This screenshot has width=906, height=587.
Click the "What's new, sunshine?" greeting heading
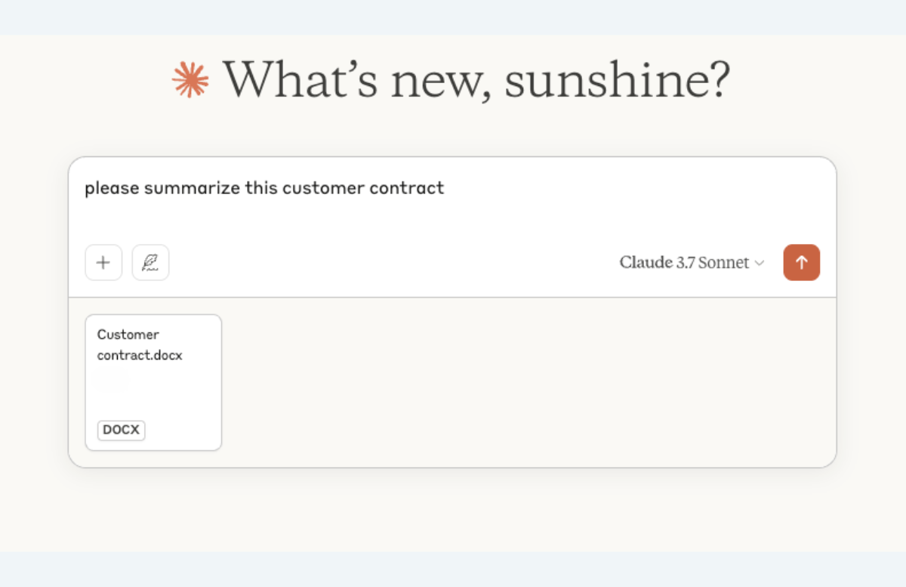(476, 79)
